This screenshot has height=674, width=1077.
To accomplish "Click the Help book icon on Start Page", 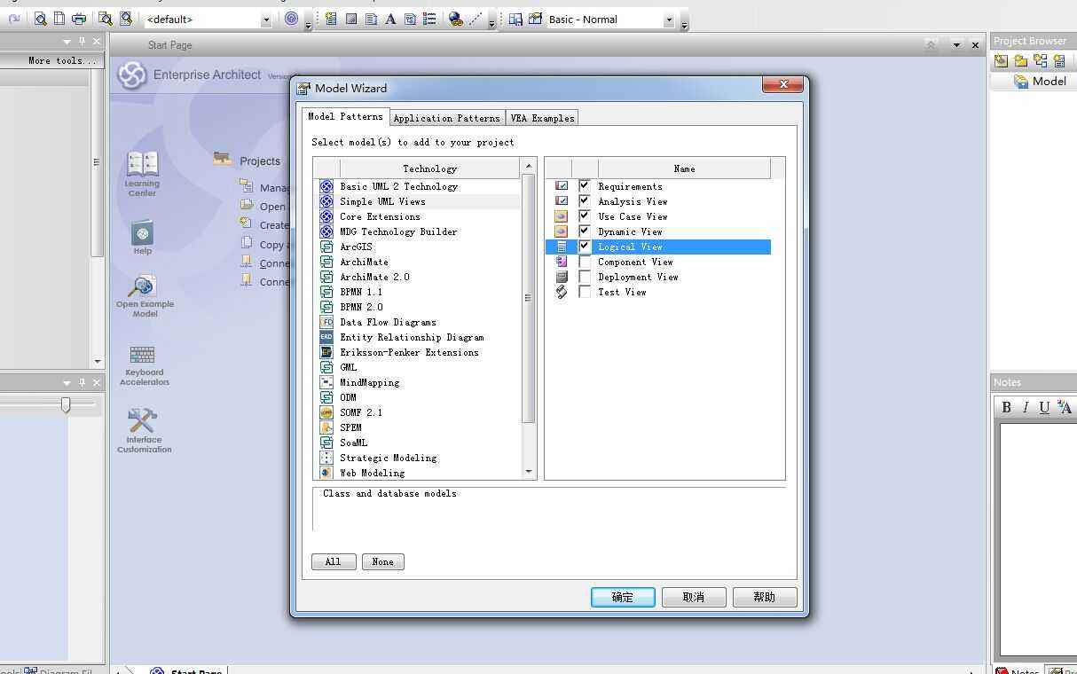I will point(142,237).
